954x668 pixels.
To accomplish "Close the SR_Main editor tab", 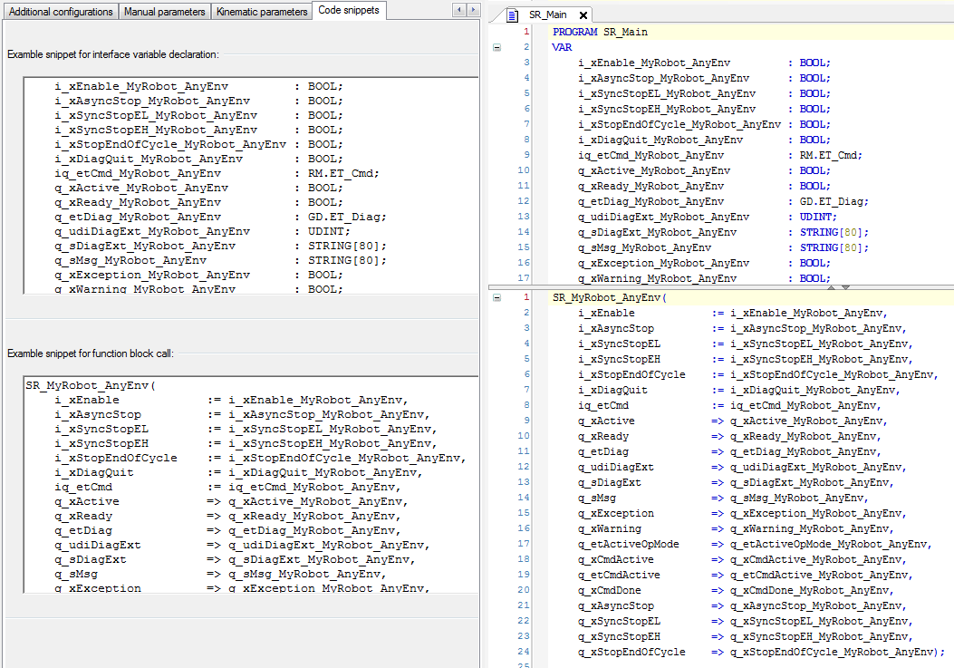I will tap(583, 15).
